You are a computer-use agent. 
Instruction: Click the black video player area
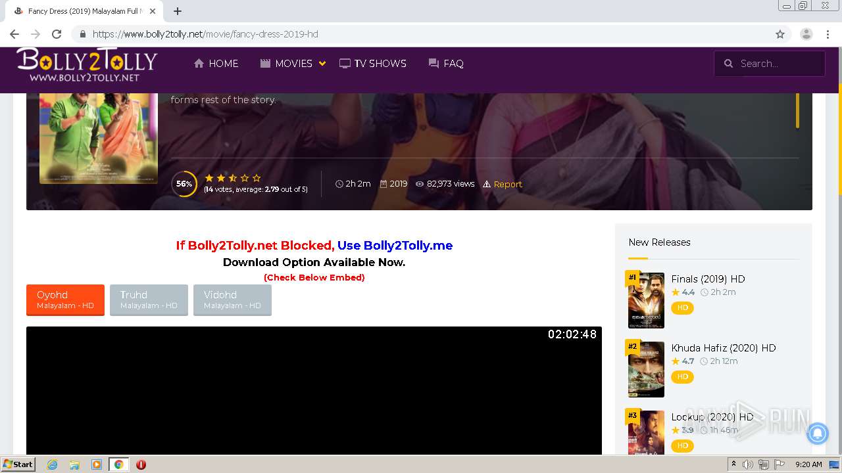coord(314,390)
